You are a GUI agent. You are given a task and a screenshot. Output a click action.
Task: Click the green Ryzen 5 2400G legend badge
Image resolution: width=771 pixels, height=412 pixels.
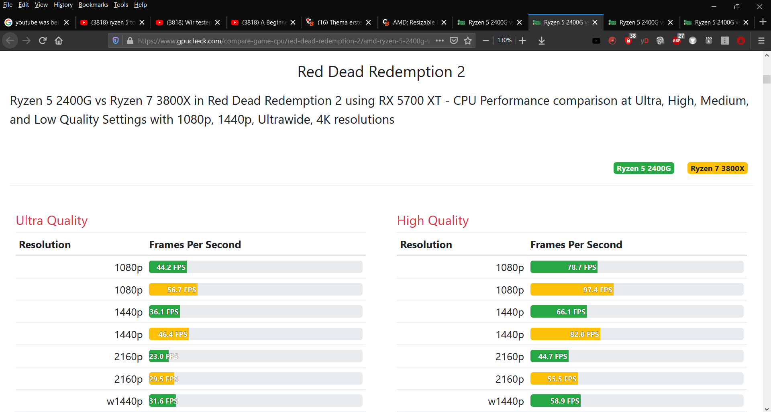pos(644,168)
